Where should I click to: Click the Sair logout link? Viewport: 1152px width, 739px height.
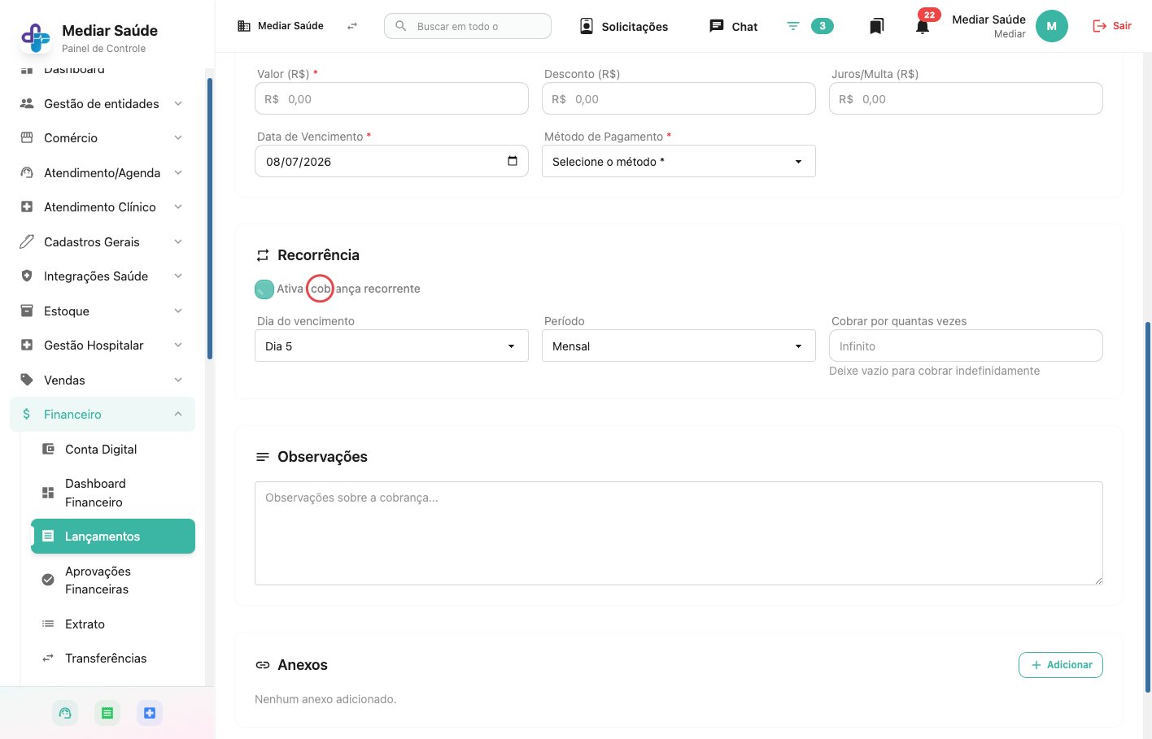1112,26
